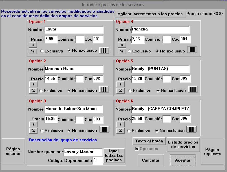Click the % button in Opción 4

[122, 51]
